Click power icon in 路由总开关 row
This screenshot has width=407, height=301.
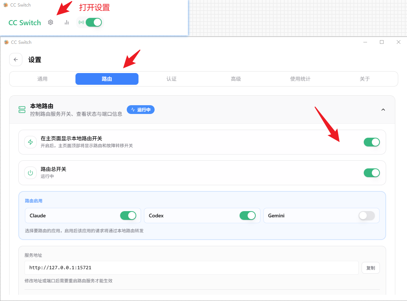tap(30, 173)
